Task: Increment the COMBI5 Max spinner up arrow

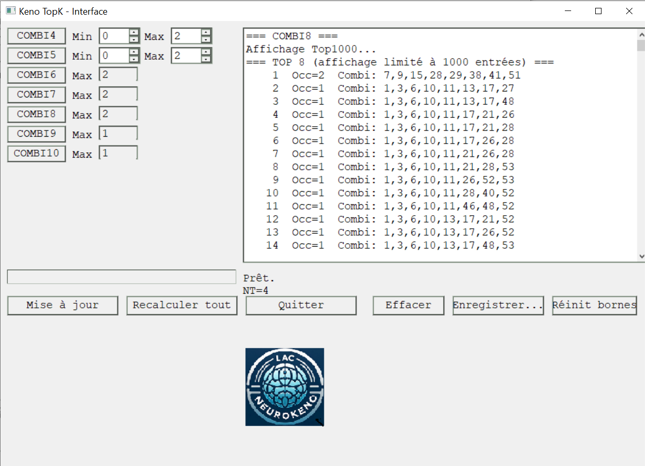Action: (x=206, y=52)
